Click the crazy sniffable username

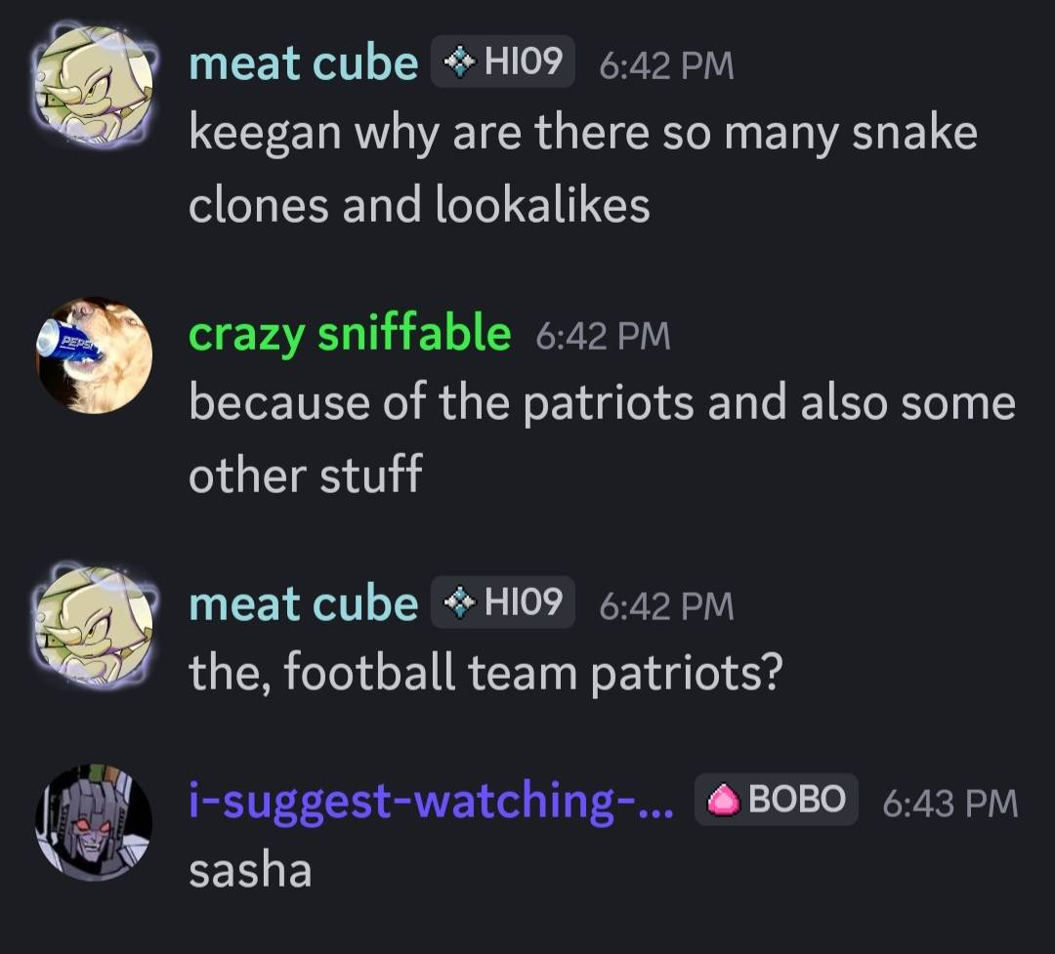pos(349,334)
